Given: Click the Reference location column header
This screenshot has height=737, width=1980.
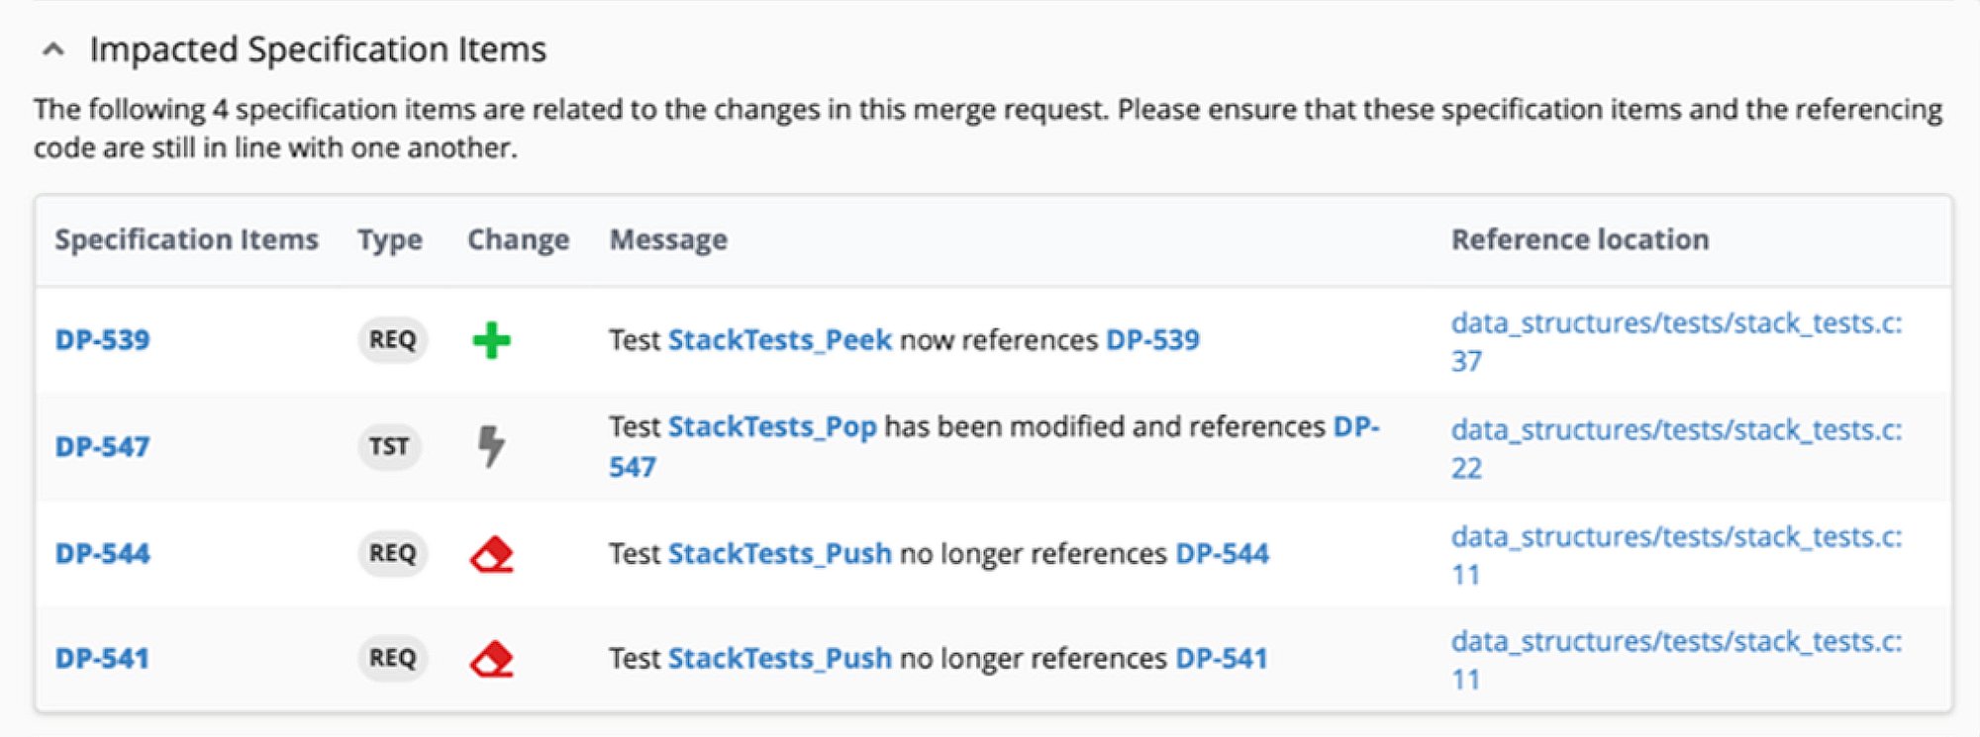Looking at the screenshot, I should point(1579,240).
